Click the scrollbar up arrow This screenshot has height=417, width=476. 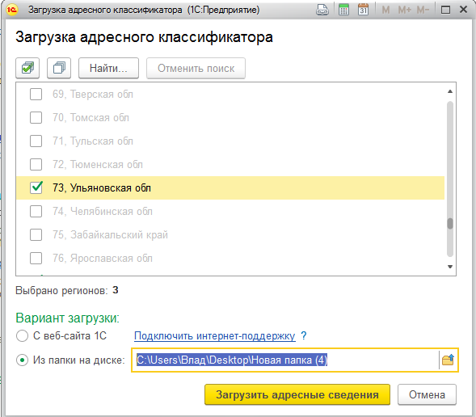450,91
